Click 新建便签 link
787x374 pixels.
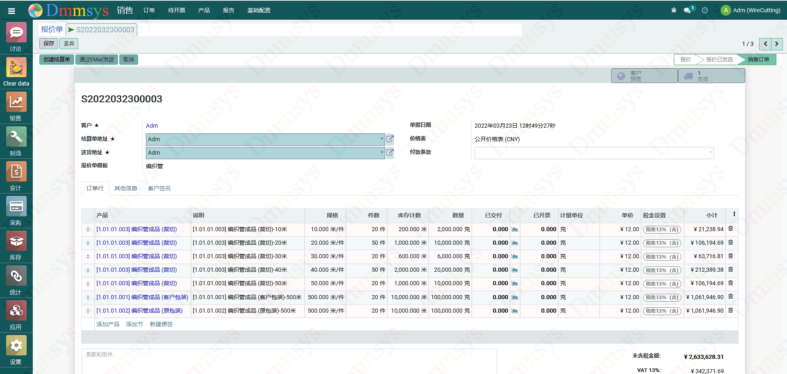(x=161, y=324)
